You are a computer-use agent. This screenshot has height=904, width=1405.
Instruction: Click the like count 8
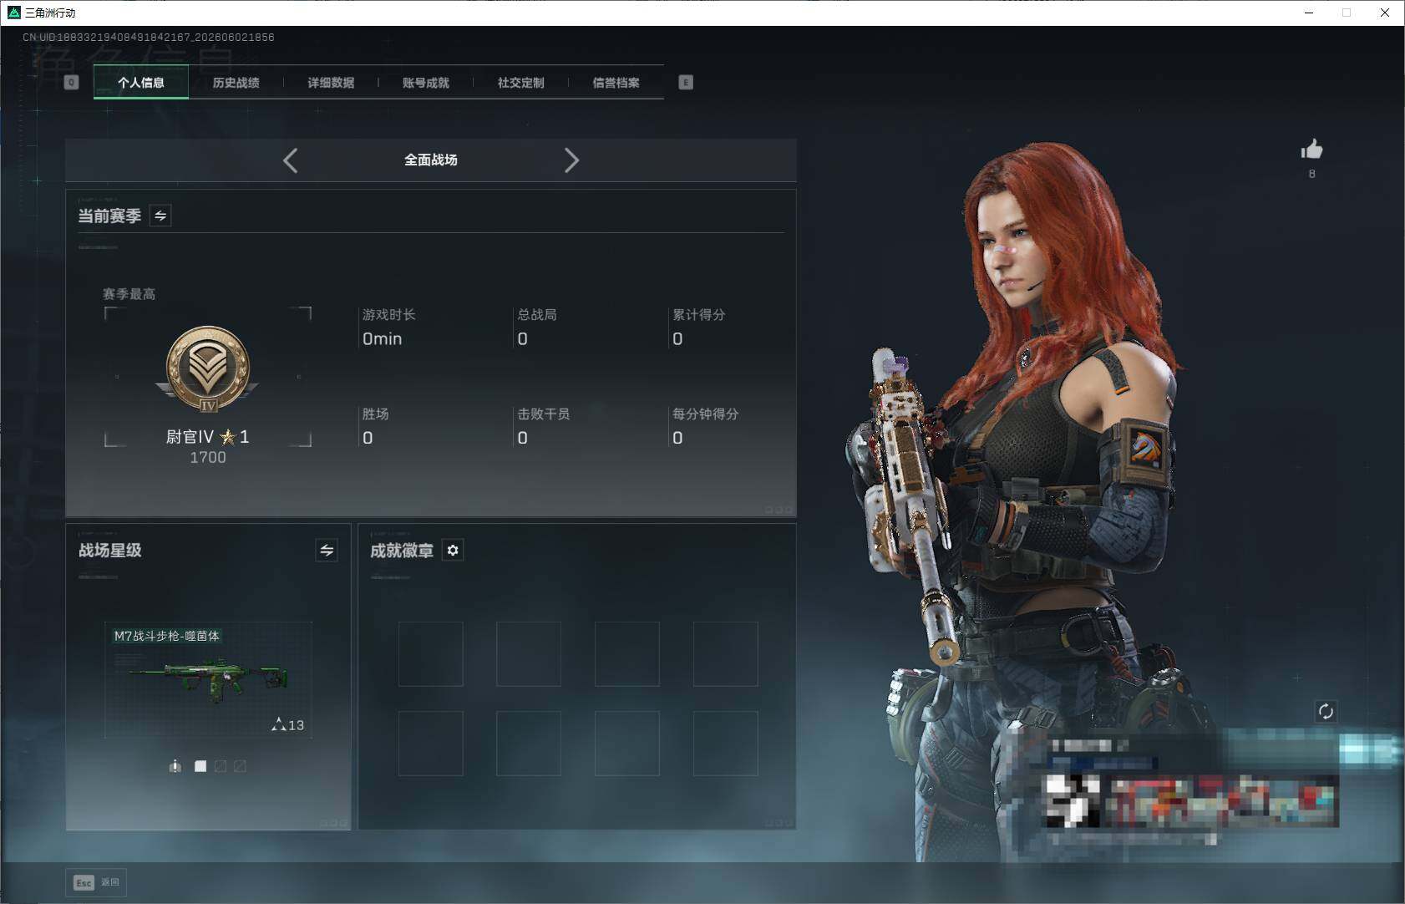tap(1312, 174)
